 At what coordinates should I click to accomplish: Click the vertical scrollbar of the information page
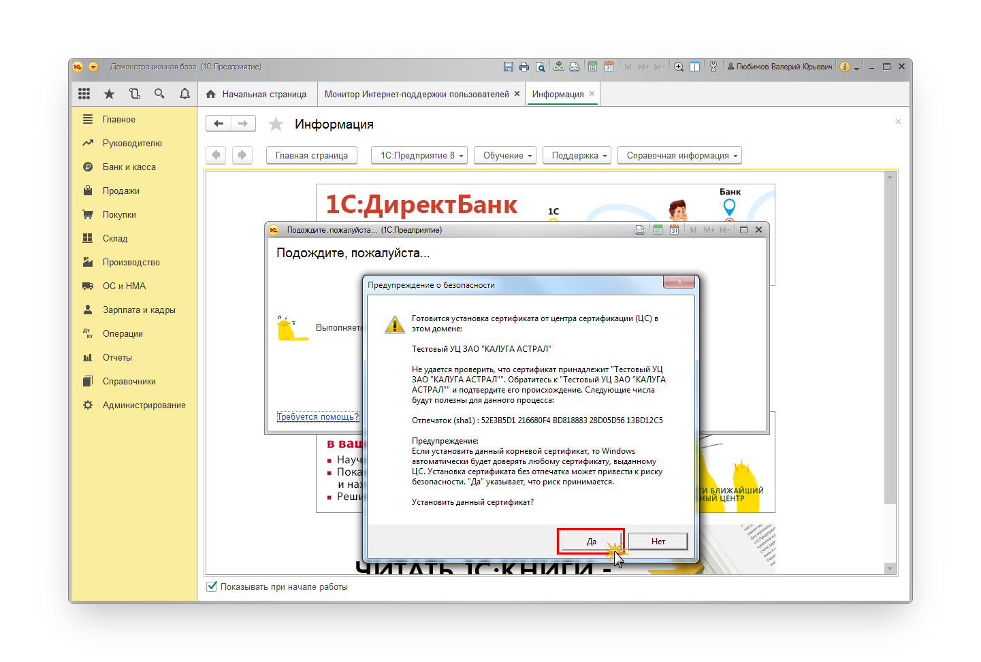890,371
